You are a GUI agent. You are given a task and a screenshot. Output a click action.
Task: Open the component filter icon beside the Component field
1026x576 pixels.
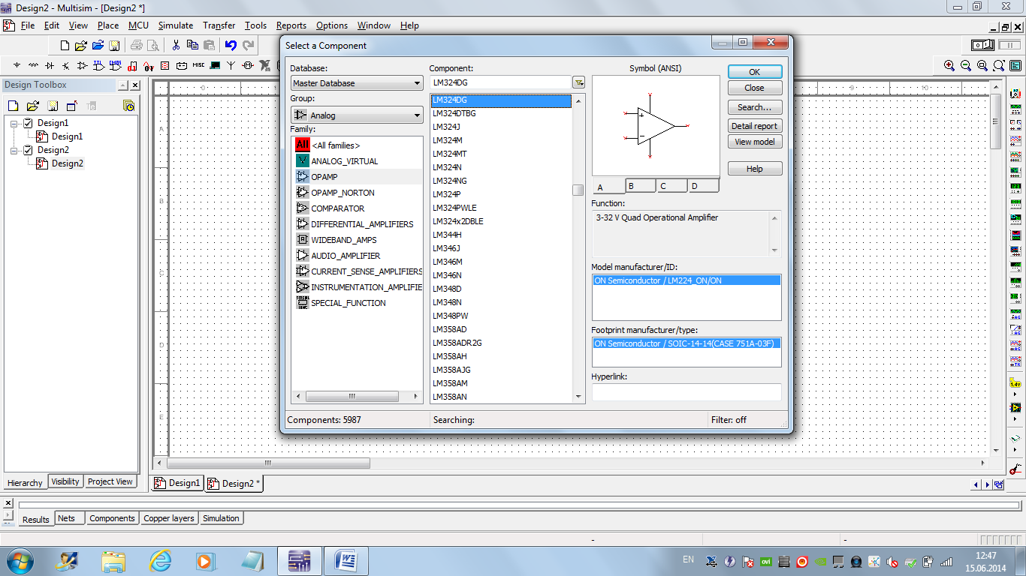pos(578,82)
